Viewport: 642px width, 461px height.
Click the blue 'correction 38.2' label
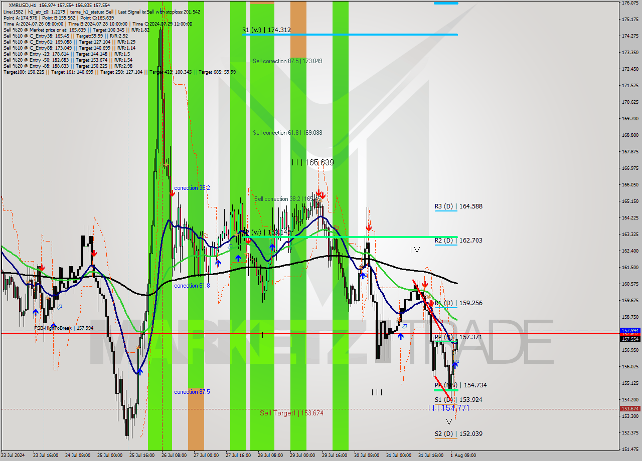click(x=192, y=188)
